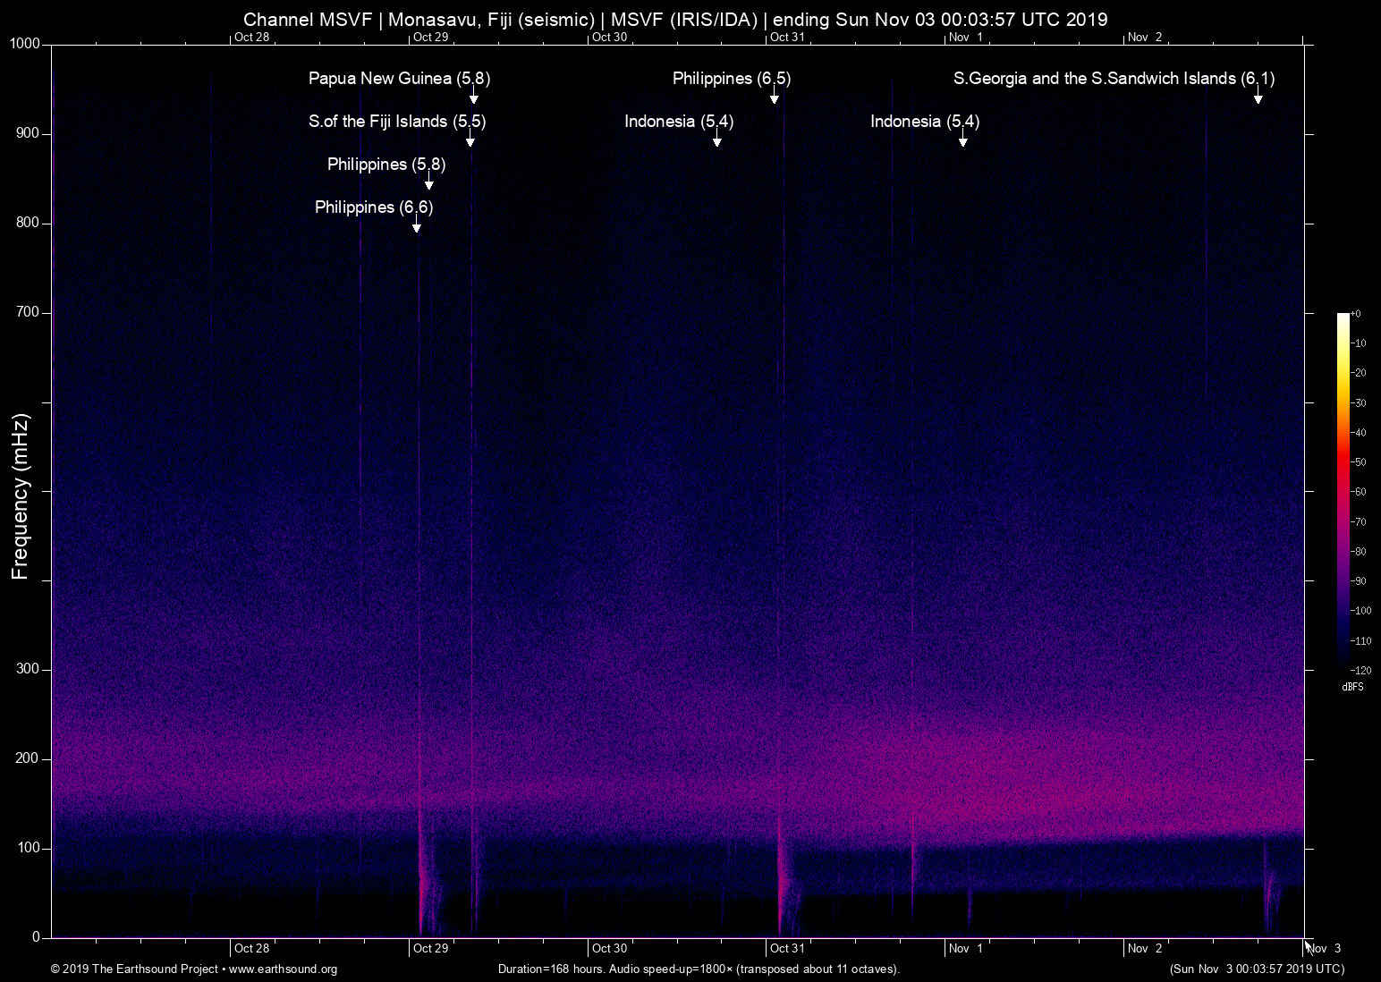Select the Indonesia (5.4) marker near Nov 1

[963, 140]
